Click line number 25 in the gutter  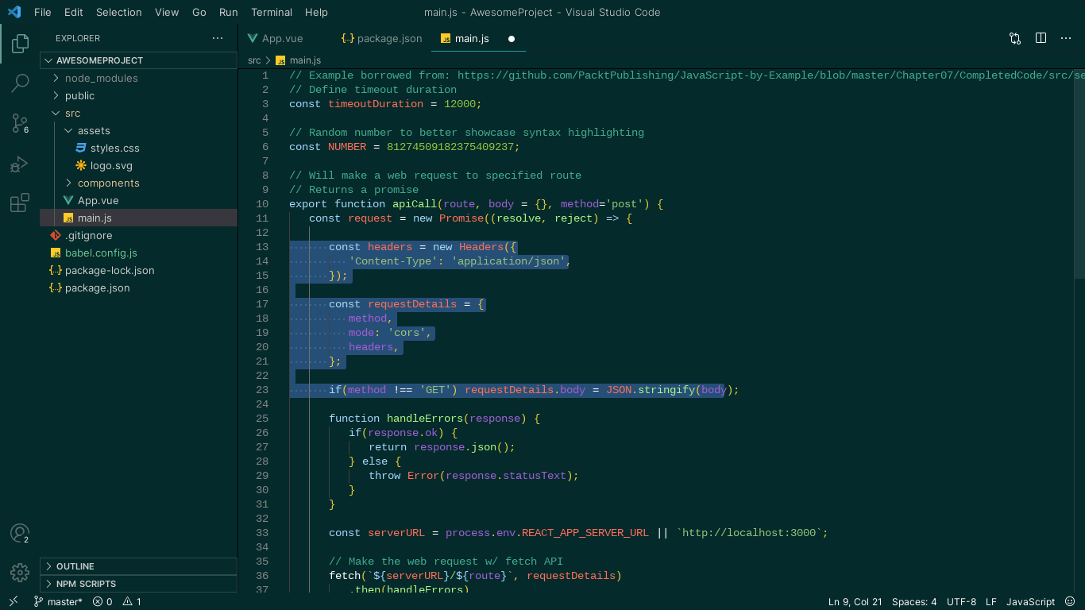click(x=262, y=418)
